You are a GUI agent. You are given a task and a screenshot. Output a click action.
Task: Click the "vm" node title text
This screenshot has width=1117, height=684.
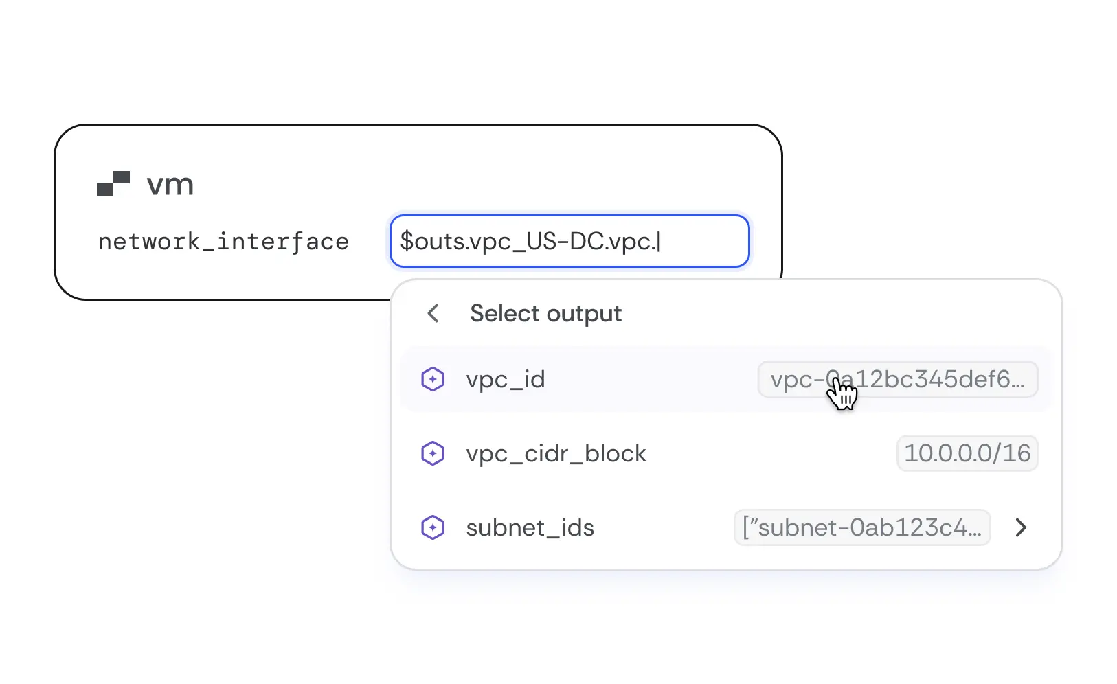pyautogui.click(x=170, y=184)
